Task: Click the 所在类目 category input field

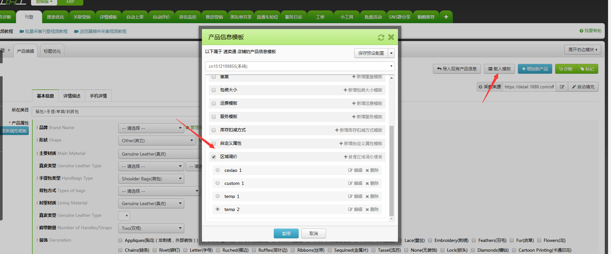Action: tap(118, 112)
